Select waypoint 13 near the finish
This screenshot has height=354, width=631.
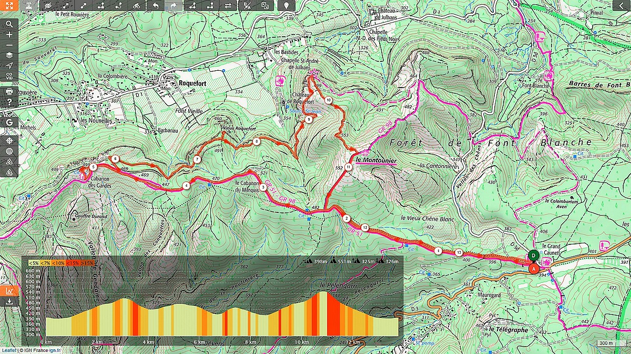(x=459, y=252)
